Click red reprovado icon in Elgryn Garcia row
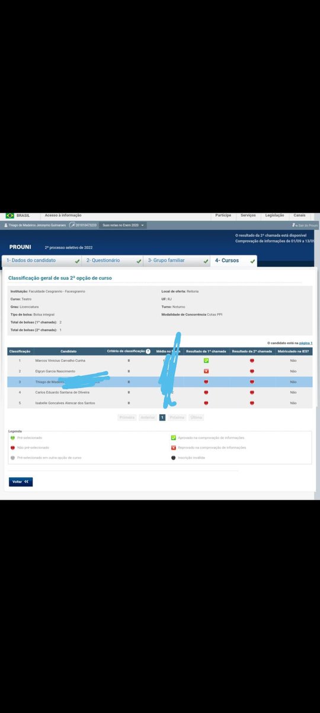320x713 pixels. point(206,371)
